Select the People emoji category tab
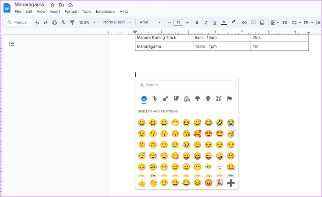Viewport: 322px width, 197px height. click(x=155, y=99)
